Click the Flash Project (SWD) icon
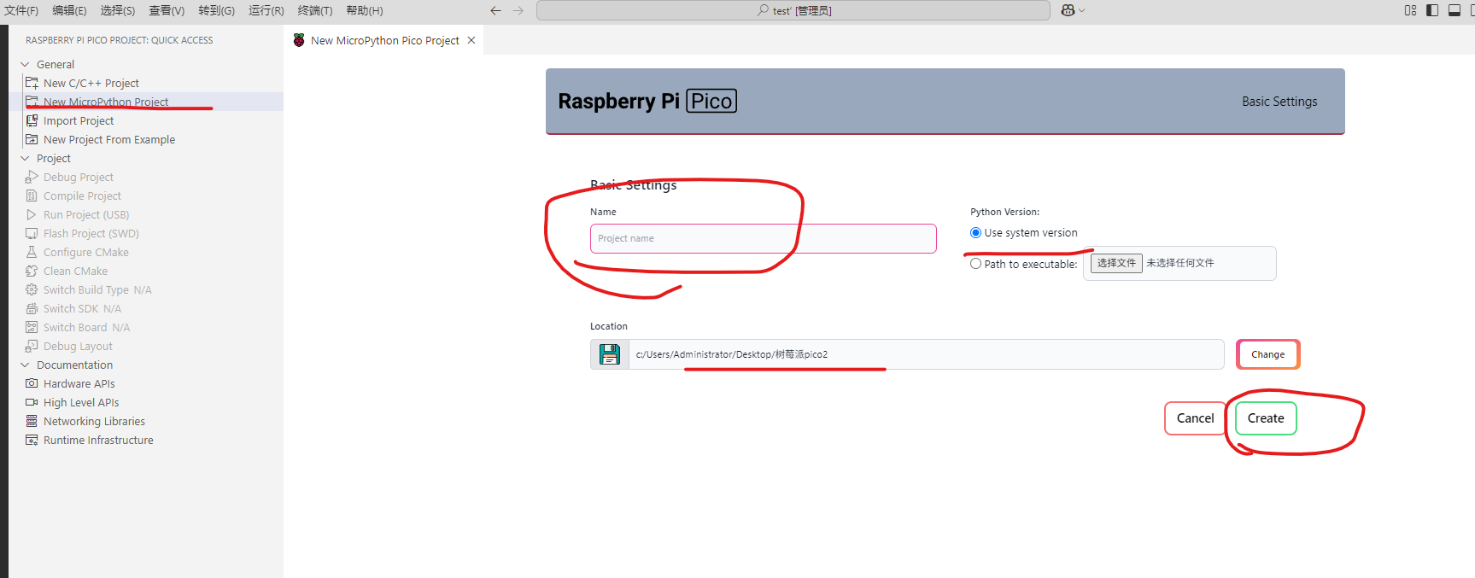The image size is (1475, 578). click(32, 233)
